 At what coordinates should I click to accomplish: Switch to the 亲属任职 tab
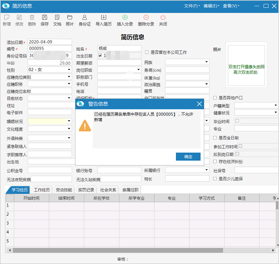(130, 190)
